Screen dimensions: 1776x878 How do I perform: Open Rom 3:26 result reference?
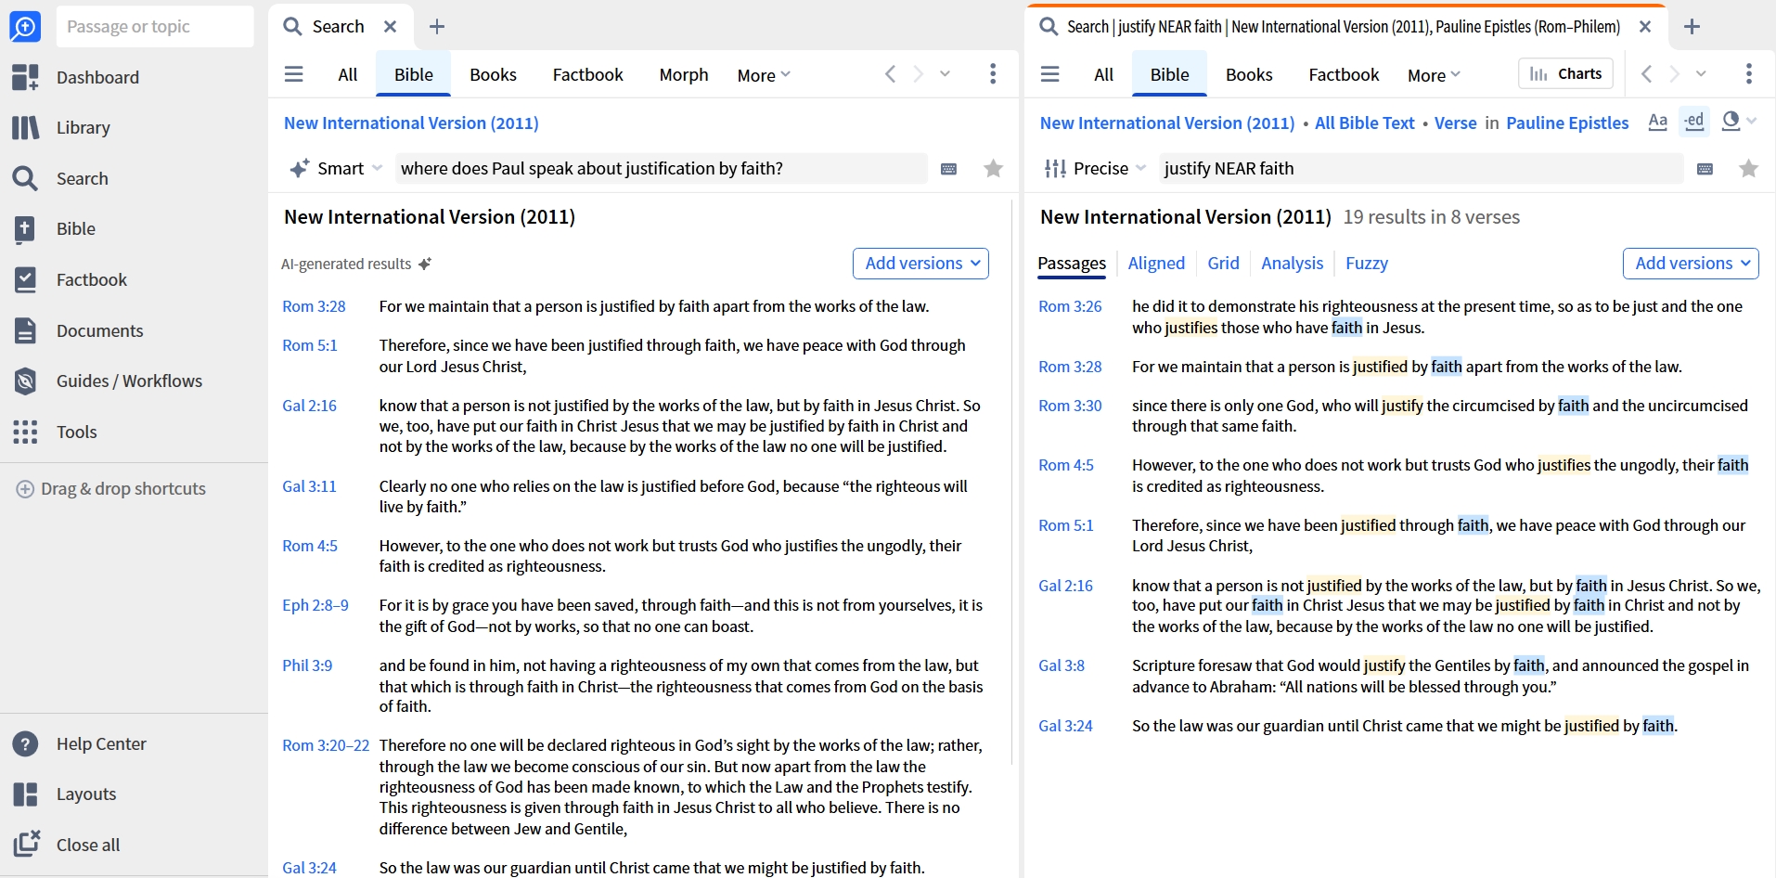point(1070,306)
